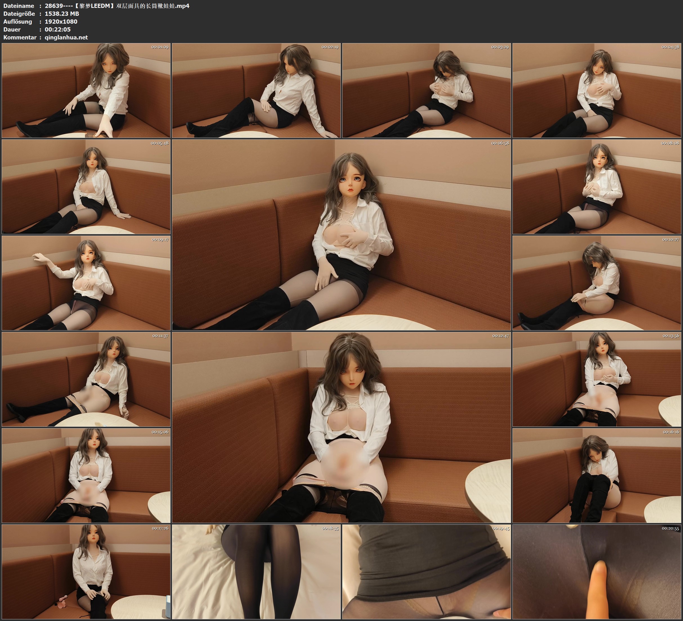Select the thumbnail at 00:09:17
This screenshot has width=683, height=621.
(86, 283)
